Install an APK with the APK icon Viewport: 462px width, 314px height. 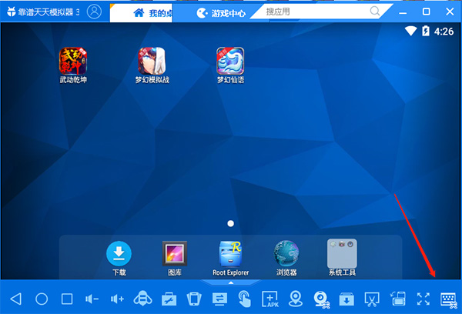270,299
